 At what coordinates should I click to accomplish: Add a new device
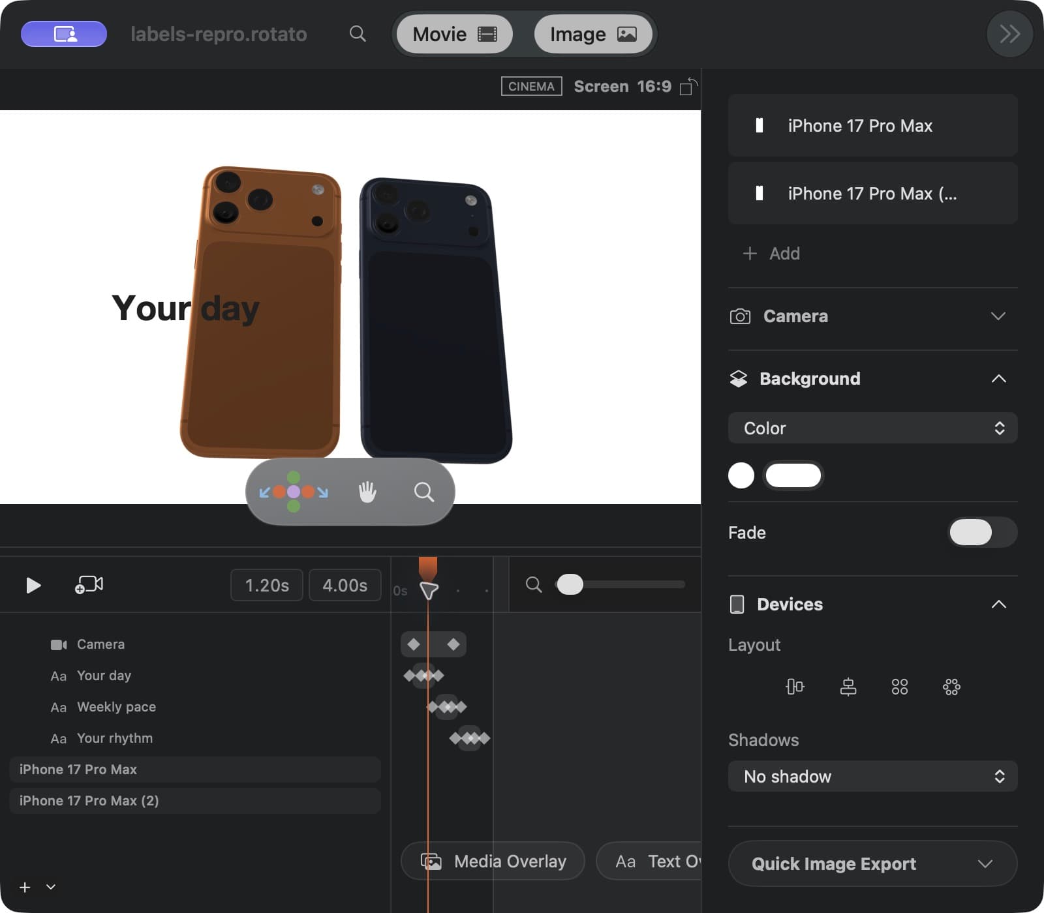point(771,253)
